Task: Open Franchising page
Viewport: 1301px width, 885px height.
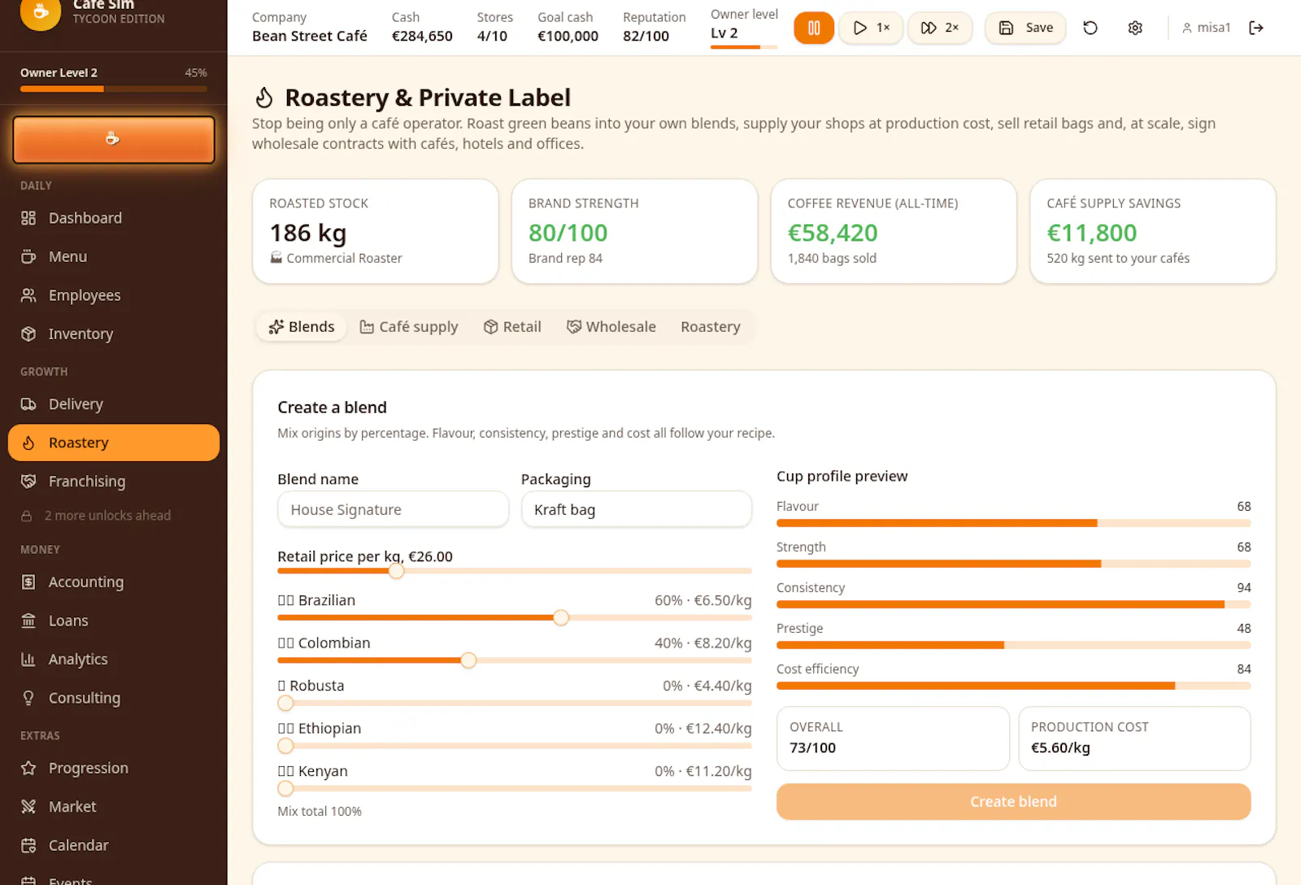Action: (114, 482)
